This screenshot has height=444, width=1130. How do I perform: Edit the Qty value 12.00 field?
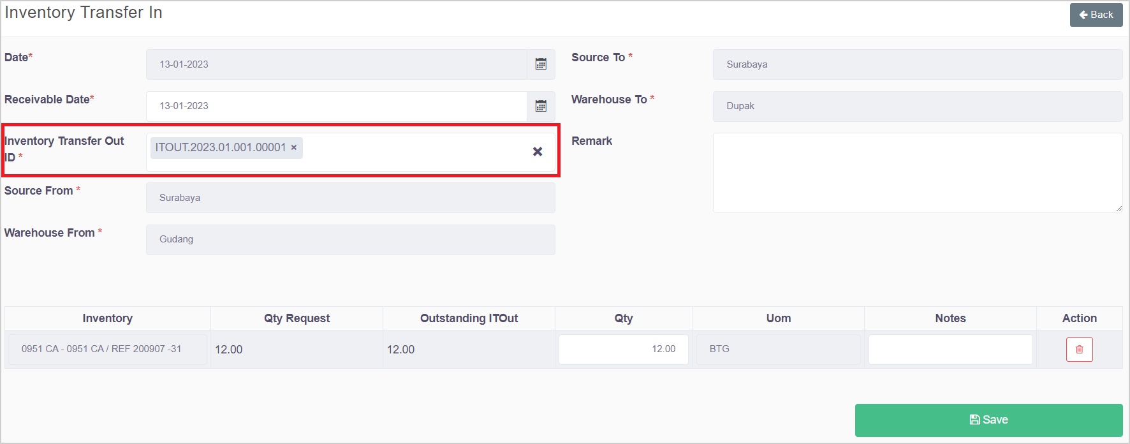pos(623,350)
